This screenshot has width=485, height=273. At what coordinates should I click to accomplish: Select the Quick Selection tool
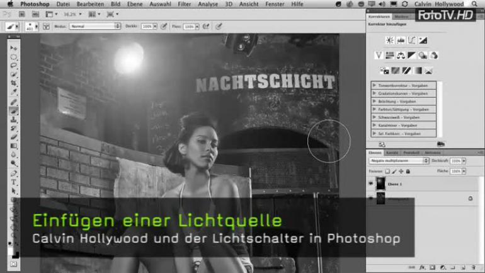click(14, 74)
